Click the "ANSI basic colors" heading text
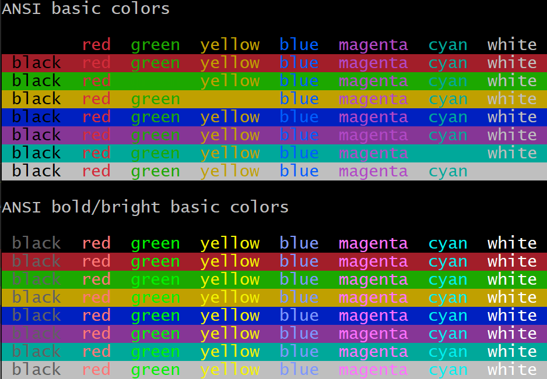The width and height of the screenshot is (547, 379). pyautogui.click(x=86, y=9)
